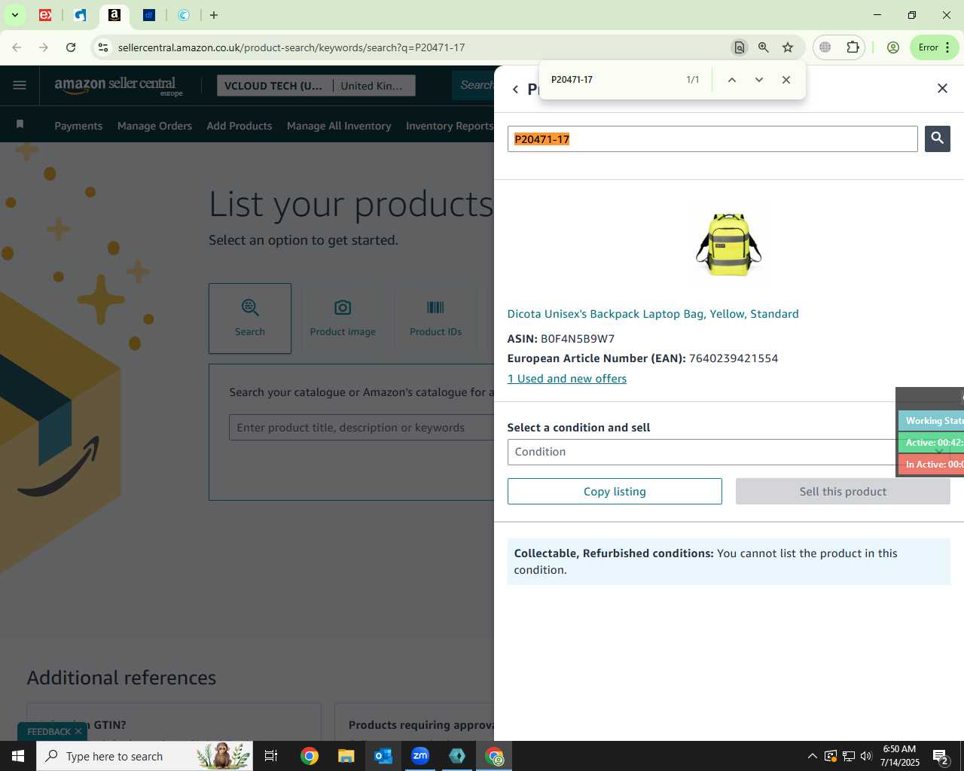This screenshot has width=964, height=771.
Task: Open the tab search dropdown arrow
Action: [14, 15]
